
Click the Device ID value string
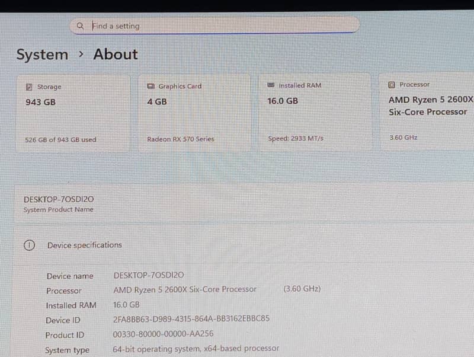click(191, 318)
